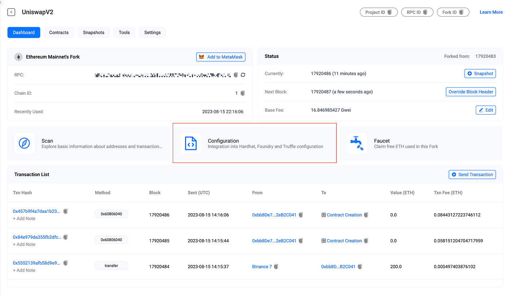Copy Contract Creation address in block 17920485 row

[x=366, y=241]
